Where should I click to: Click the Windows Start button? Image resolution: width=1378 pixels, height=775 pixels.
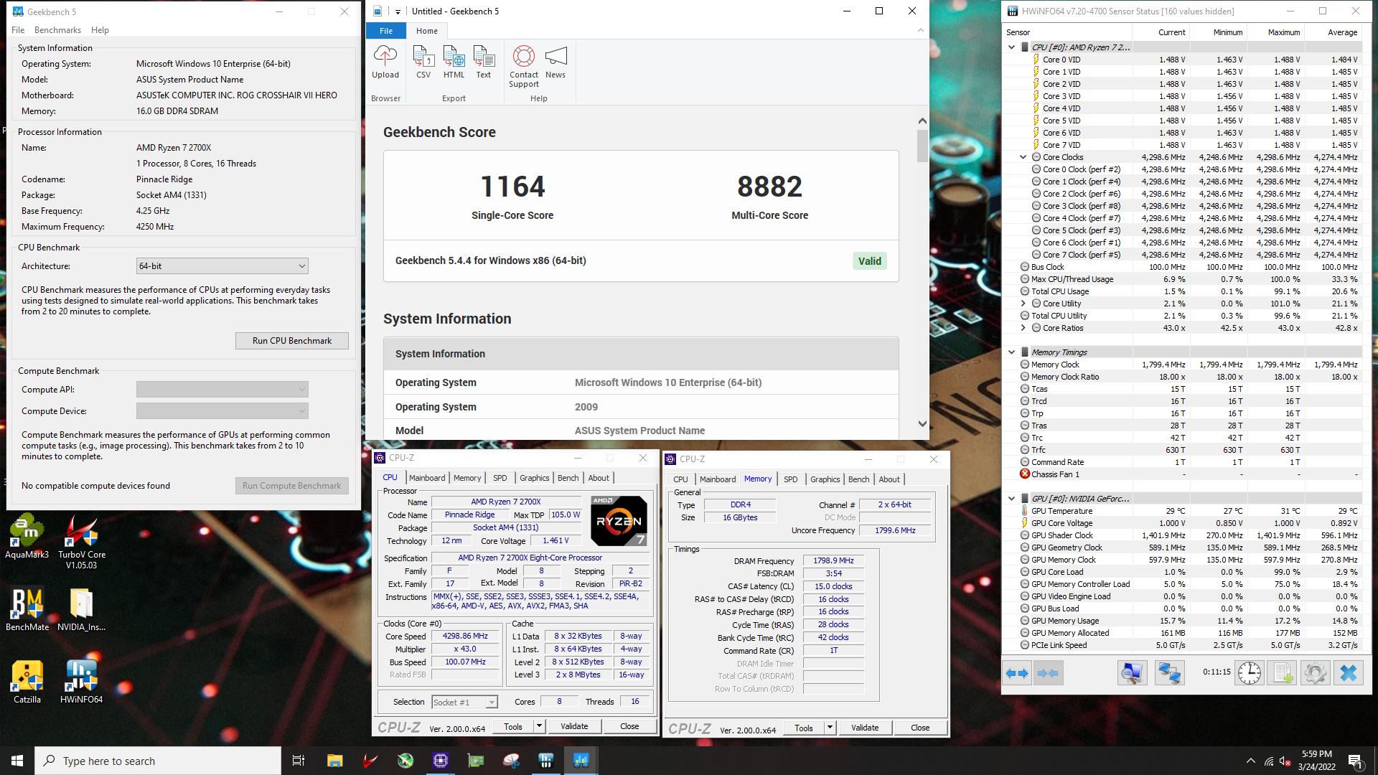point(17,761)
